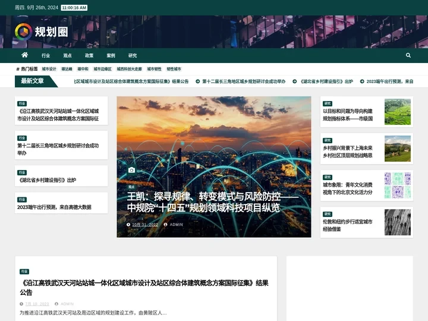Open featured article titled 王凯：探寻规律
Viewport: 428px width, 321px height.
click(x=213, y=202)
